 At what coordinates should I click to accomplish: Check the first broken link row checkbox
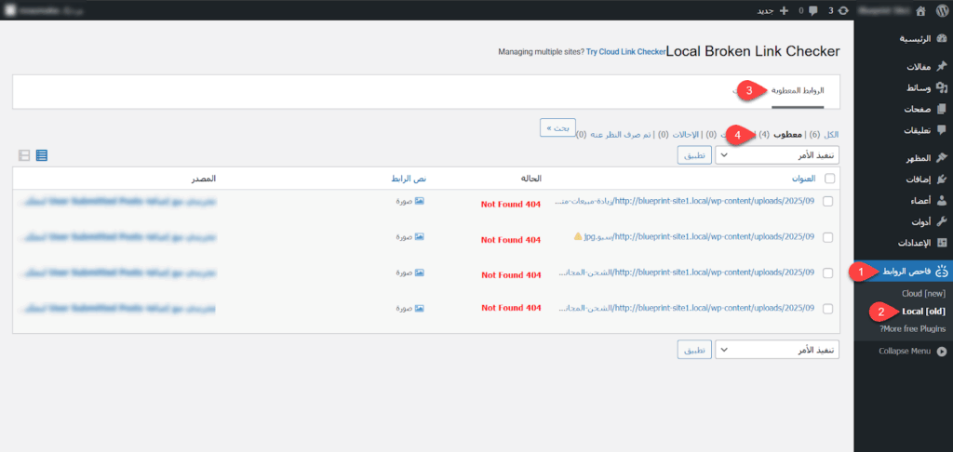click(x=828, y=202)
